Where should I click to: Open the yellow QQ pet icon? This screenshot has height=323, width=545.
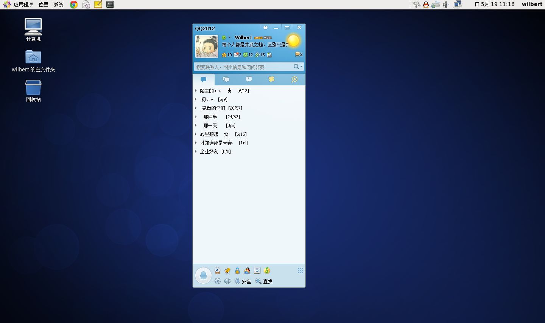pos(227,270)
